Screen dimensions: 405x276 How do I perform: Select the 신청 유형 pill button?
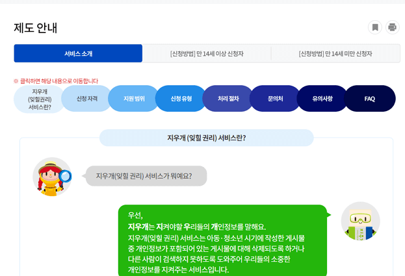(x=181, y=99)
